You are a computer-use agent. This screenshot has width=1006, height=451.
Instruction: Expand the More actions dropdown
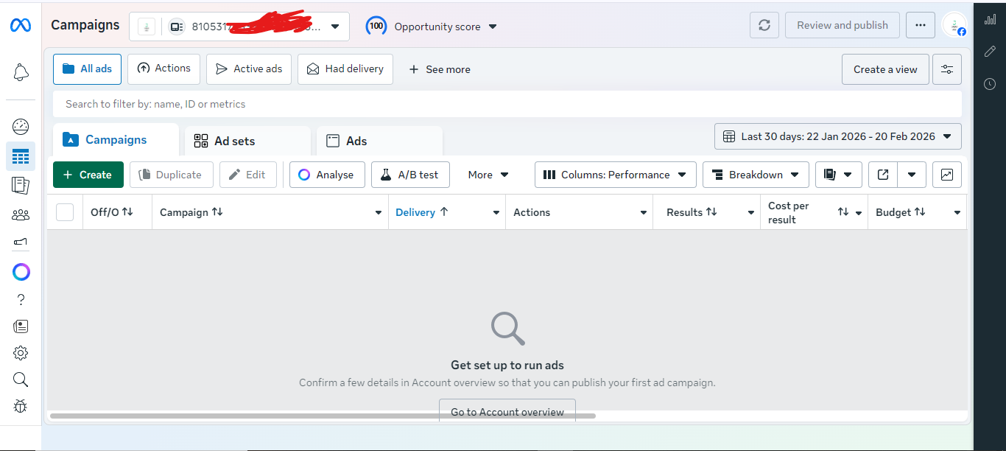488,175
